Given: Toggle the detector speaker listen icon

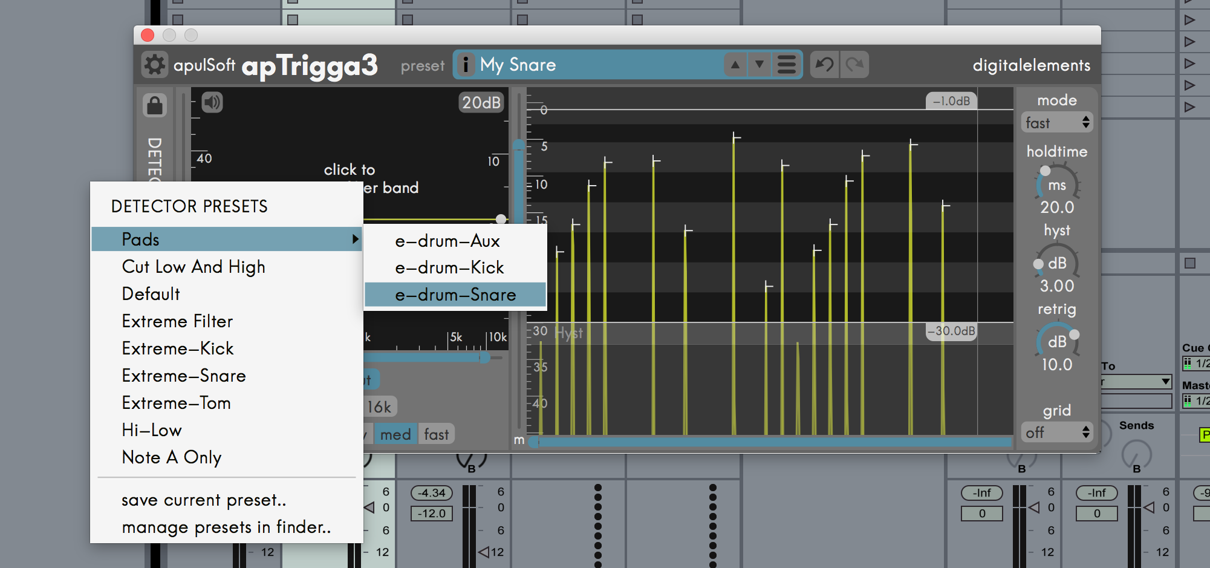Looking at the screenshot, I should (212, 102).
